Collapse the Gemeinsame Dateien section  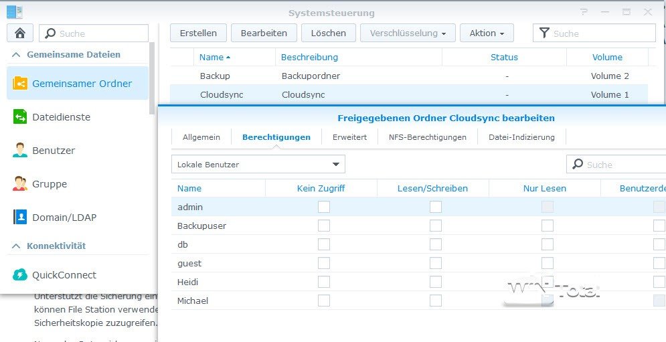point(15,55)
